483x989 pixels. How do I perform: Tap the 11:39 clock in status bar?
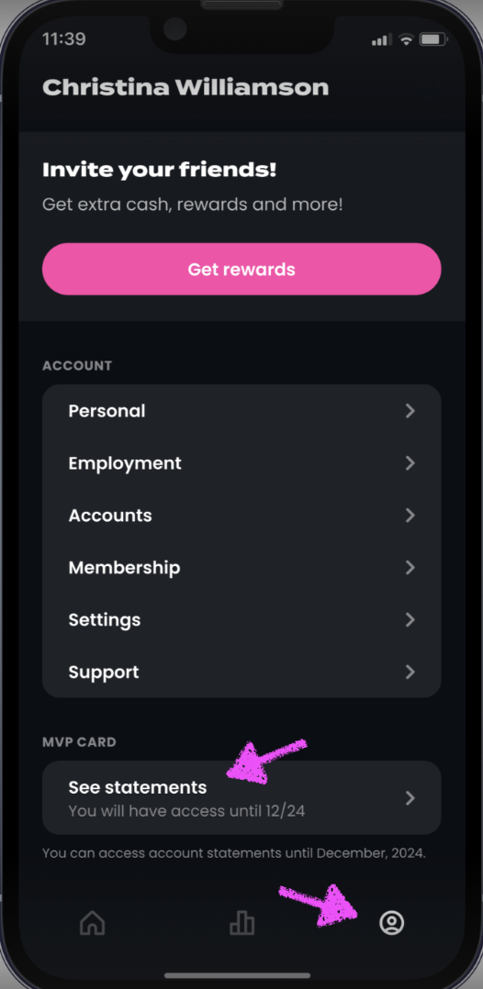click(63, 39)
